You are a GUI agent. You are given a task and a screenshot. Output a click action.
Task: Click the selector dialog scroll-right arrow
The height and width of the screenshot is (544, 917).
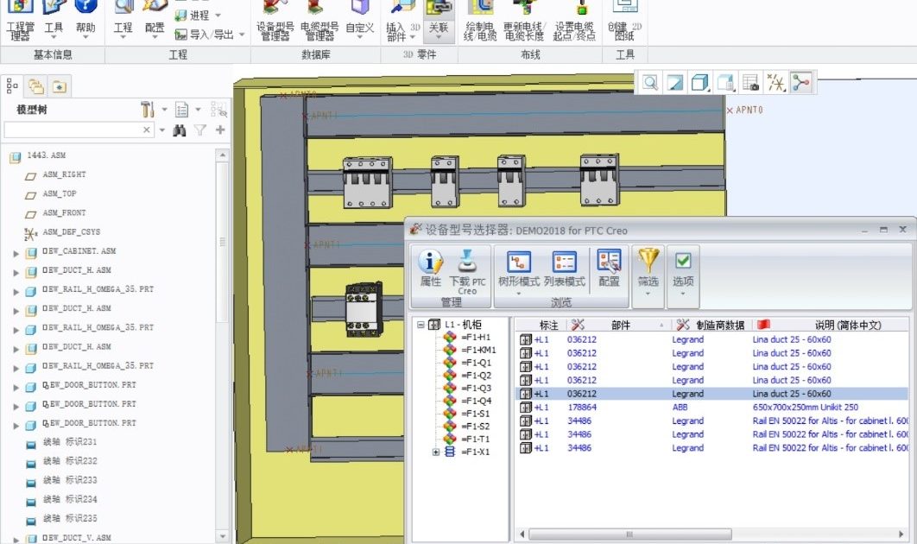click(901, 535)
